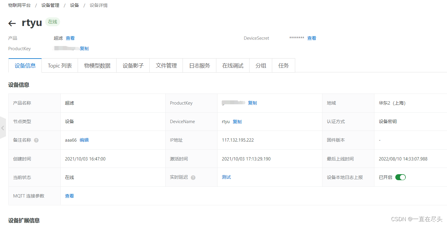Select the 节点类型 value 设备

click(69, 122)
